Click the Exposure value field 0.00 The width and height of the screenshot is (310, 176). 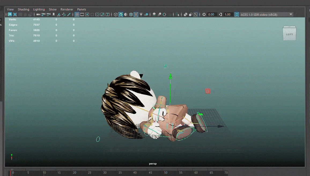point(212,14)
